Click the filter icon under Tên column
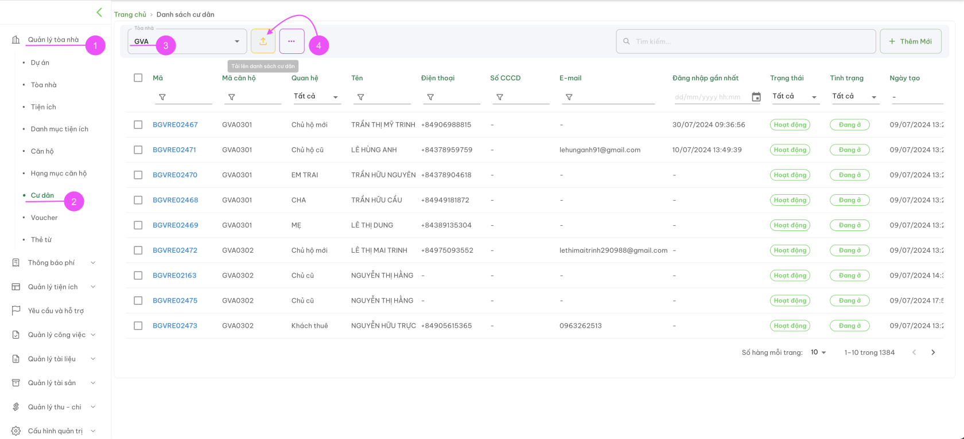Screen dimensions: 964x439 (361, 97)
